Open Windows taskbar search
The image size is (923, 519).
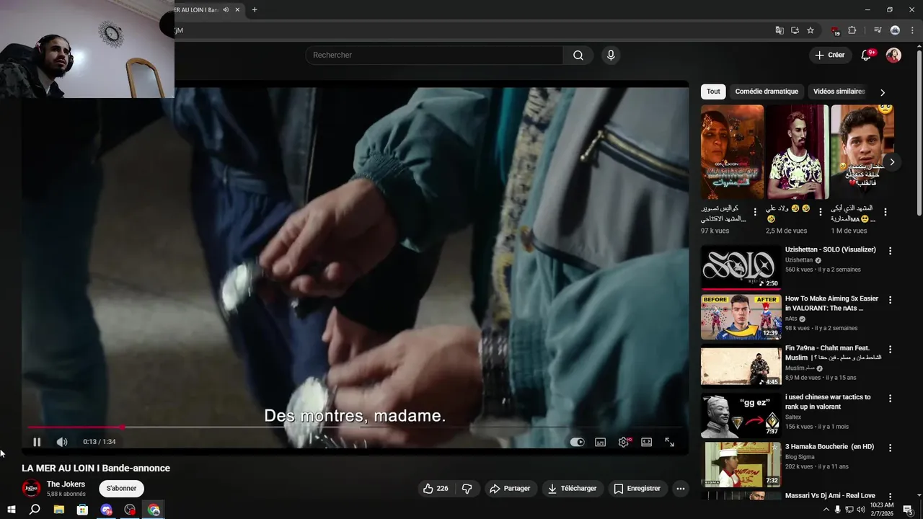[x=35, y=510]
